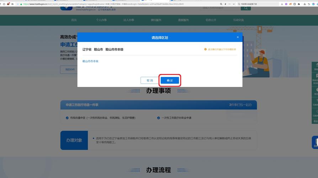Open 信息公开 in the navigation bar

pos(211,20)
